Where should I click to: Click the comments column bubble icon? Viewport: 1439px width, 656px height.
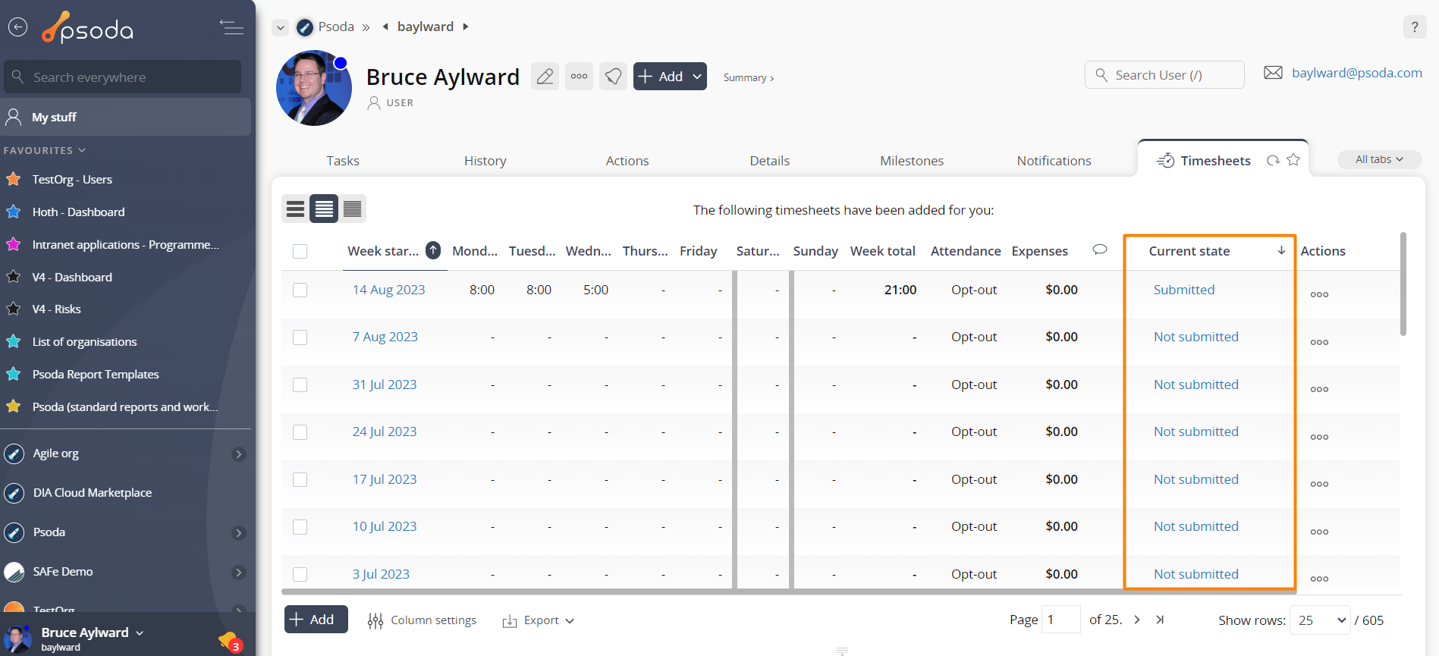pos(1099,250)
